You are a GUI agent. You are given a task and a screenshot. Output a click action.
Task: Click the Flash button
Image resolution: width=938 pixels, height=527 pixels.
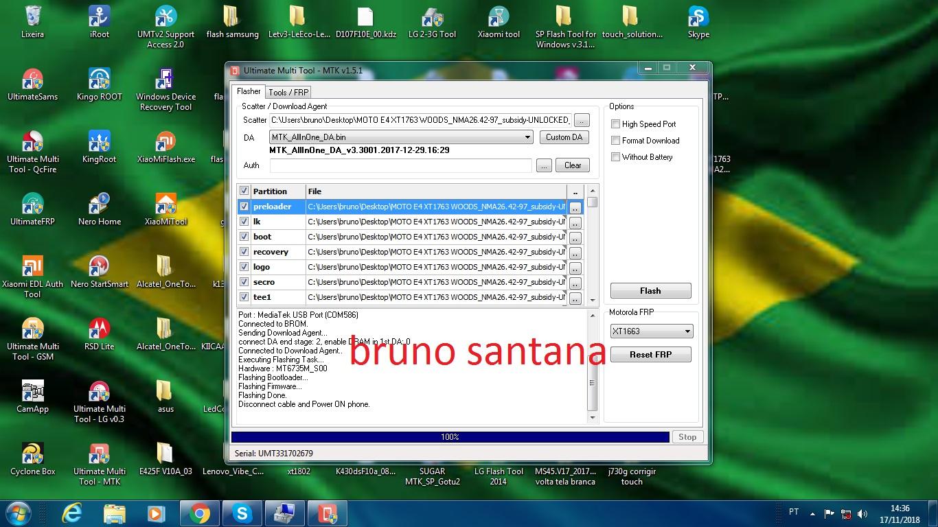tap(650, 291)
